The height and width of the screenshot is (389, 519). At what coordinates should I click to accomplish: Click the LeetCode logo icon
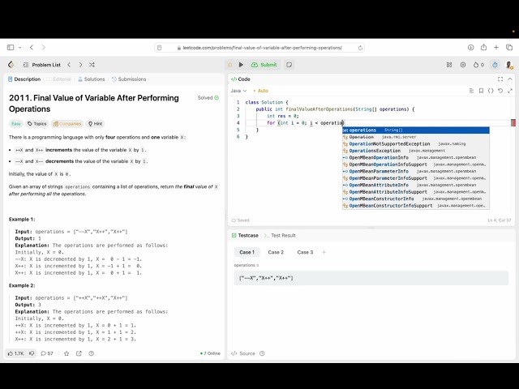(11, 65)
